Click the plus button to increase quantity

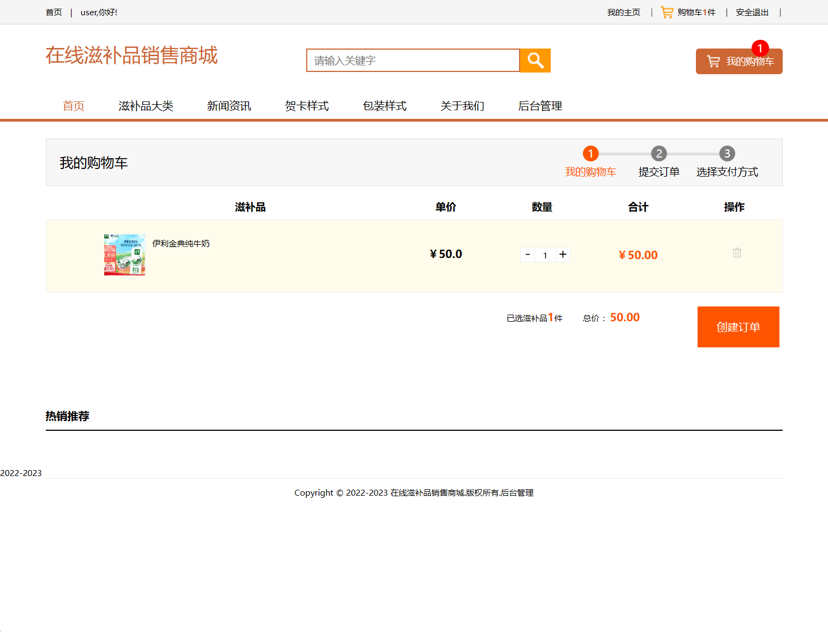[563, 255]
